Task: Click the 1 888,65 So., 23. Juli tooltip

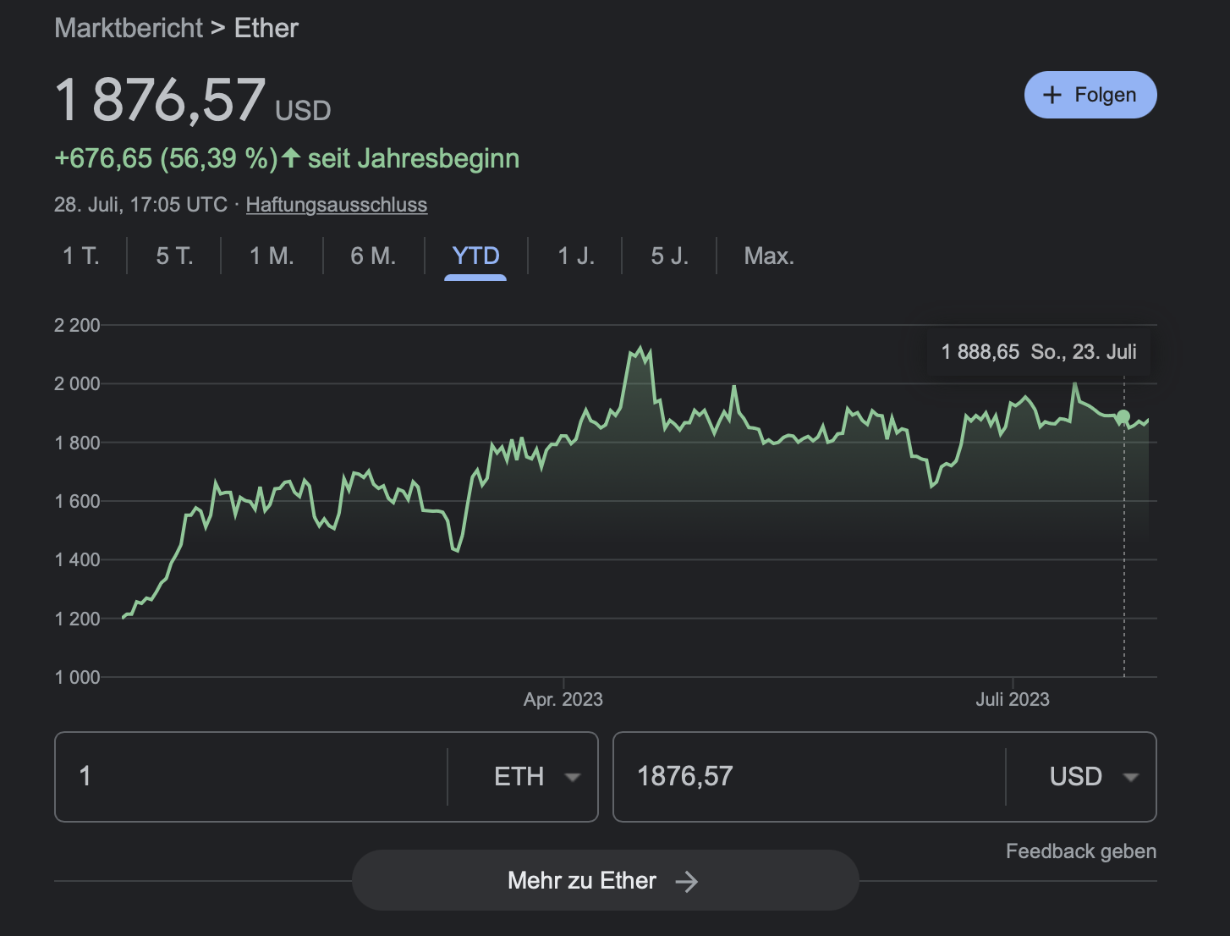Action: click(1039, 352)
